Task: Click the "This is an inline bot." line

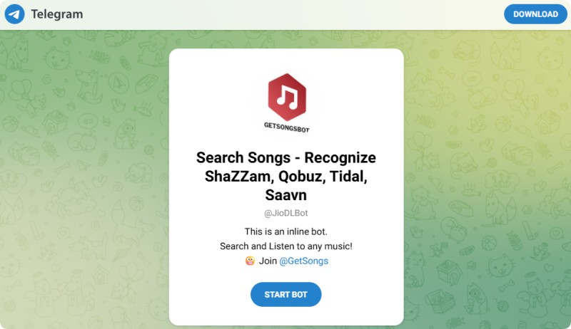Action: pyautogui.click(x=286, y=231)
